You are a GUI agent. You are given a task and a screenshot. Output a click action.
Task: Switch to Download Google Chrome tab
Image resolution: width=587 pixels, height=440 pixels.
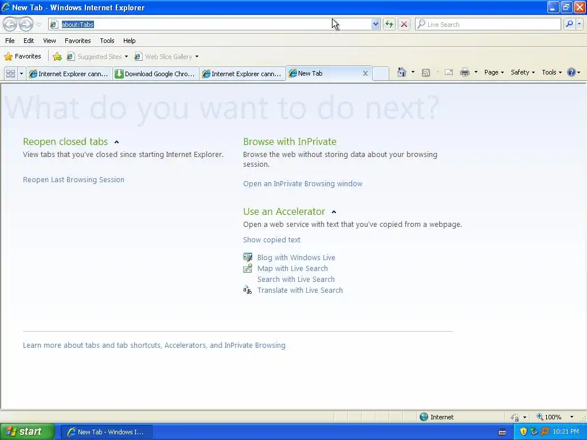(x=156, y=74)
